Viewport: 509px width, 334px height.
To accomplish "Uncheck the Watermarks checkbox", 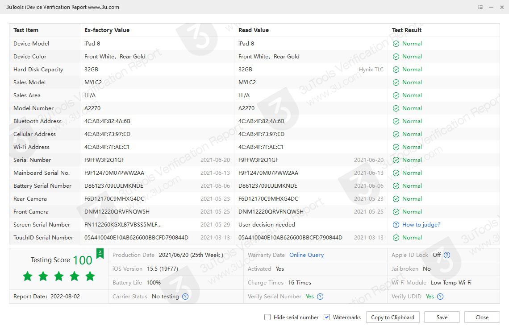I will coord(327,317).
